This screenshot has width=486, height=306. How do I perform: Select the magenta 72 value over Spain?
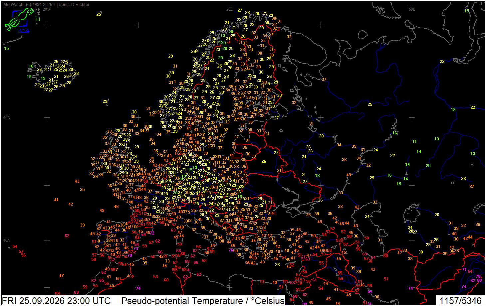(x=152, y=233)
